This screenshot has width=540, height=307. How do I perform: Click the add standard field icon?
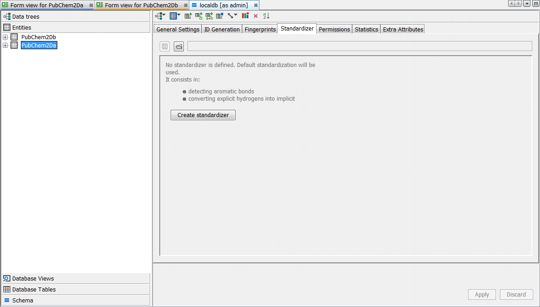tap(188, 16)
